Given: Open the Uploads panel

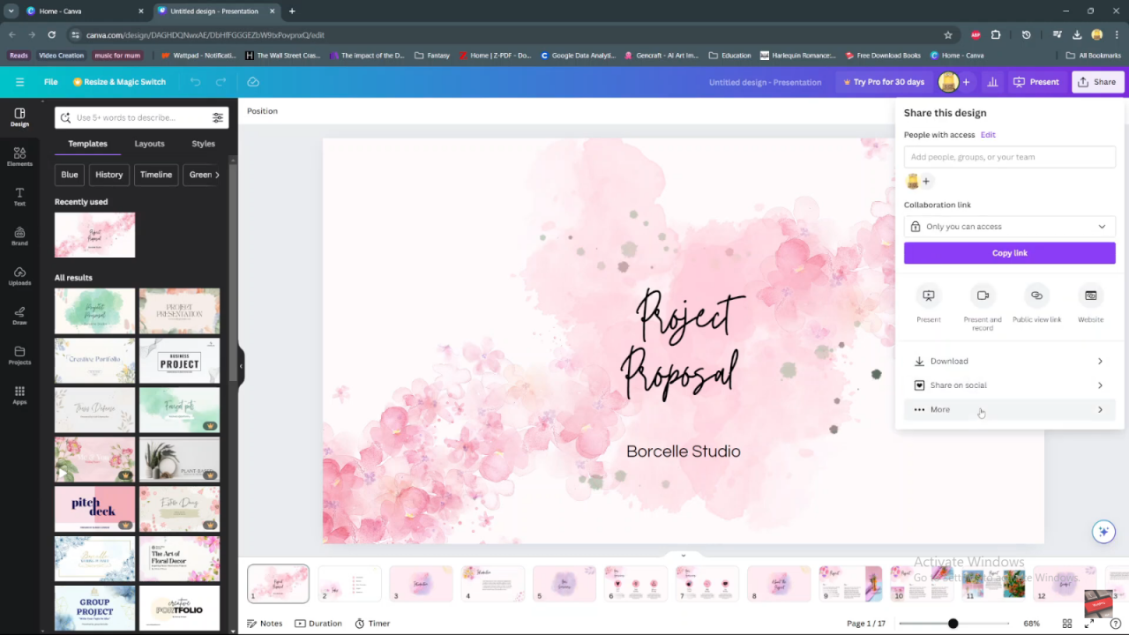Looking at the screenshot, I should [19, 276].
